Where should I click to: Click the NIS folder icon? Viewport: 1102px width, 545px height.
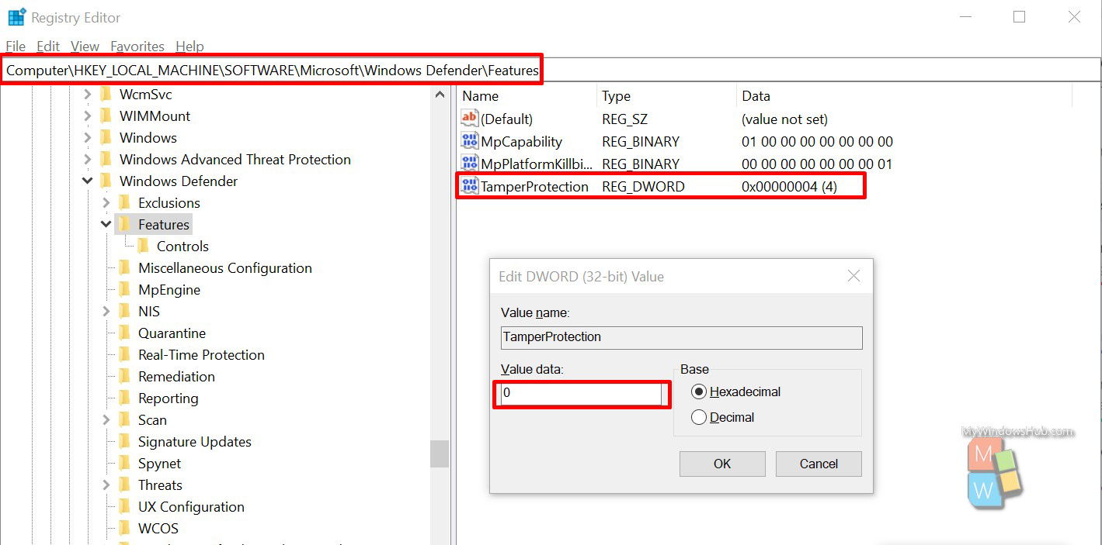[124, 312]
